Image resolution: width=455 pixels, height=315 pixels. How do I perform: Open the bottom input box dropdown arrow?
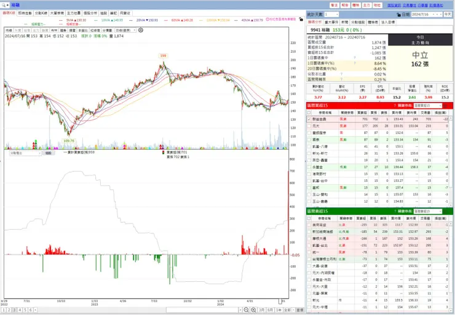tap(240, 310)
